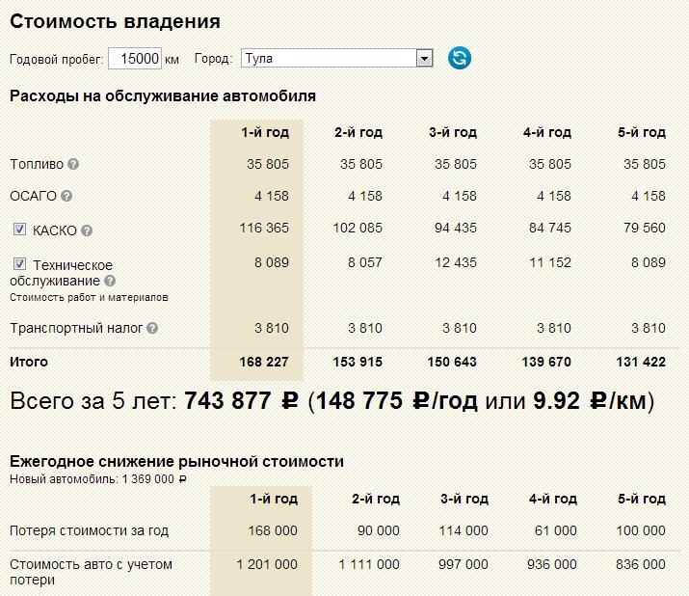This screenshot has width=689, height=596.
Task: Click the Потеря стоимости за год label
Action: (90, 530)
